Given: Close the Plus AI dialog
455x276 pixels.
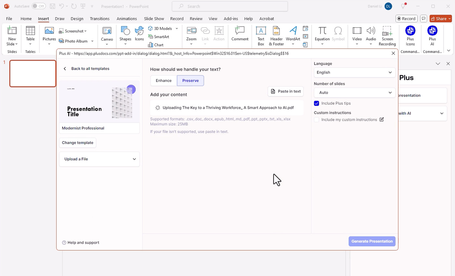Looking at the screenshot, I should [393, 53].
